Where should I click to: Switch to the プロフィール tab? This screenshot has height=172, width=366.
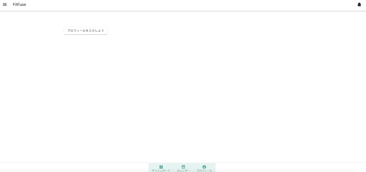tap(204, 168)
